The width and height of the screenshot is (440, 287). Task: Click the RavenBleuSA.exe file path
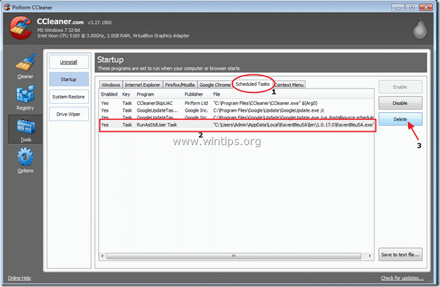pyautogui.click(x=294, y=125)
